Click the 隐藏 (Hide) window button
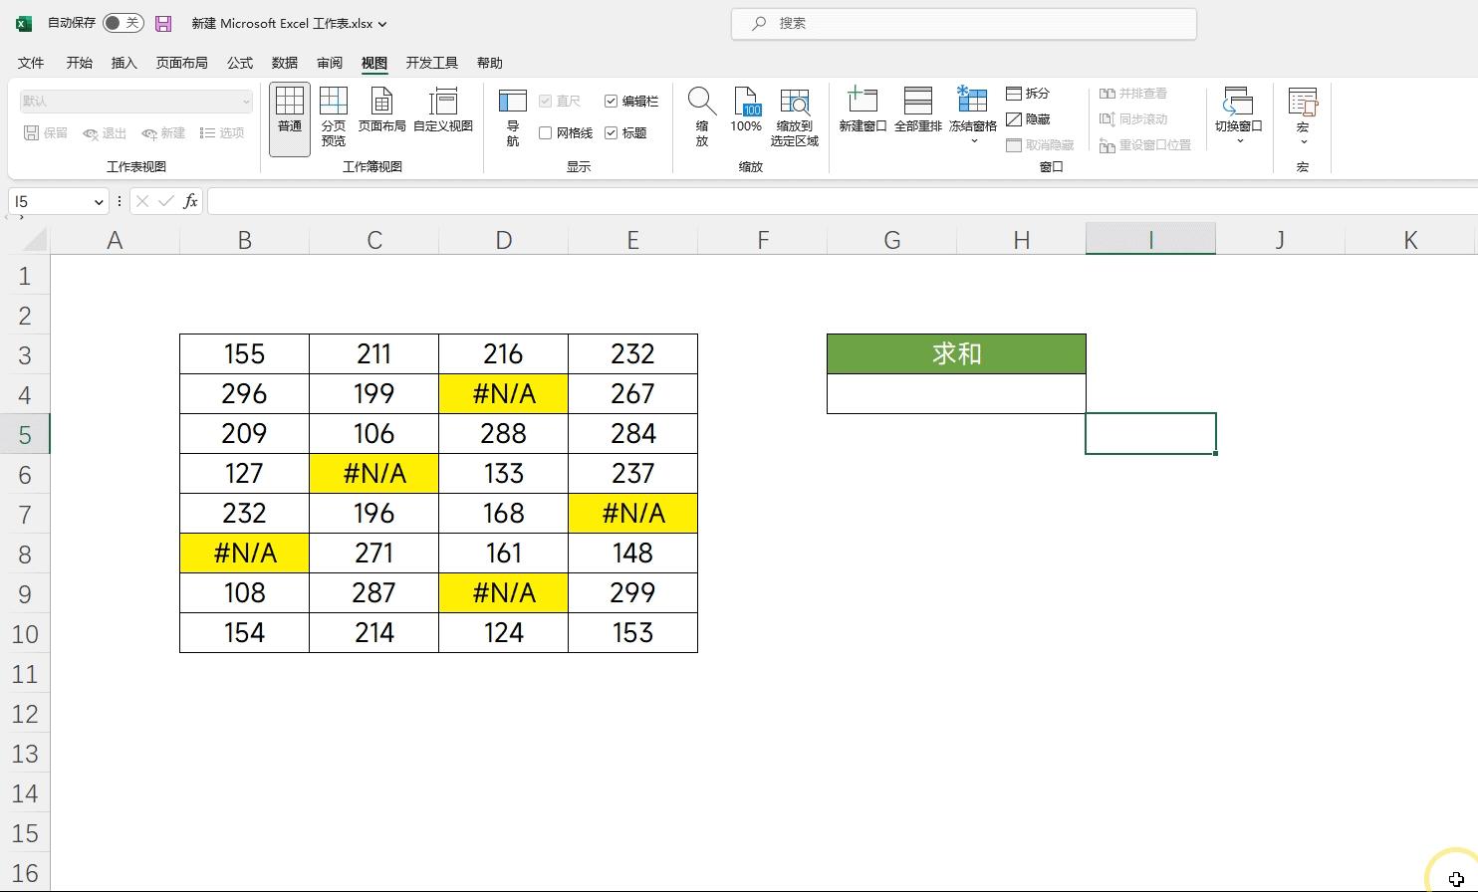The width and height of the screenshot is (1478, 892). pos(1028,119)
